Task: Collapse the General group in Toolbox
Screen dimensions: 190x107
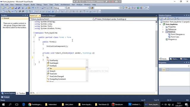Action: (2, 18)
